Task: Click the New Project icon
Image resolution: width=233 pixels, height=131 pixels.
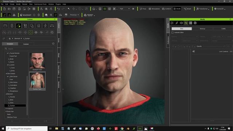Action: tap(4, 9)
